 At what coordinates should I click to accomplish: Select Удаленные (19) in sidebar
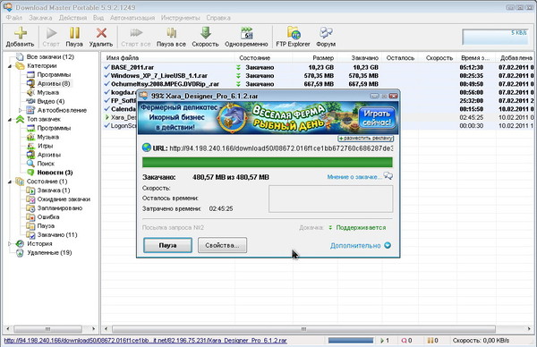(x=49, y=252)
